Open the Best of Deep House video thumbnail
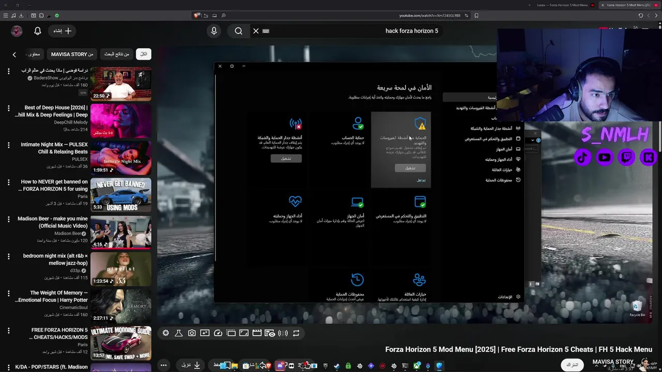Viewport: 662px width, 372px height. tap(121, 121)
